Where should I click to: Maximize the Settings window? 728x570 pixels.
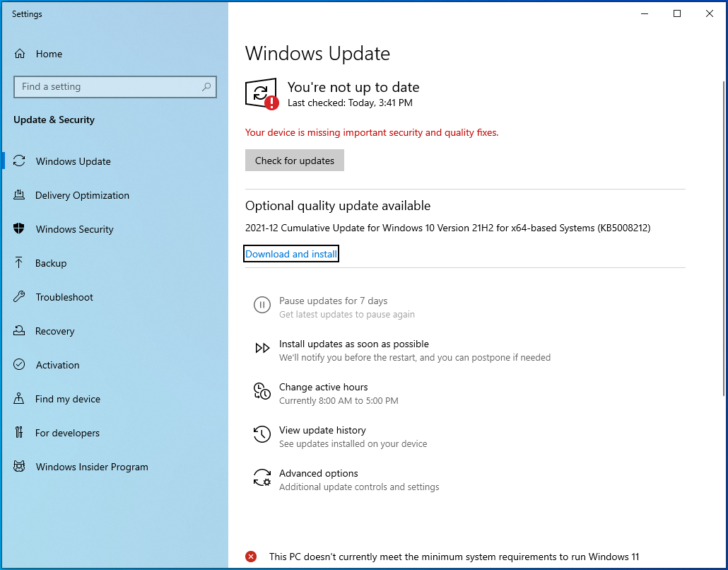677,13
